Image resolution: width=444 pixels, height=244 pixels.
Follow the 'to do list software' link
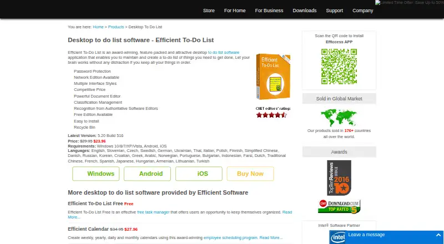click(224, 52)
